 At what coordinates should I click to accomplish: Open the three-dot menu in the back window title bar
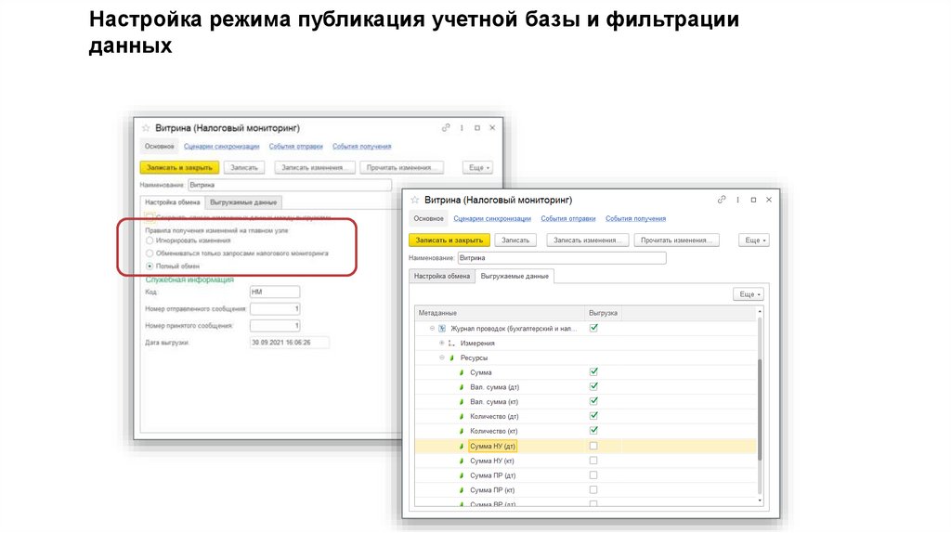[462, 128]
